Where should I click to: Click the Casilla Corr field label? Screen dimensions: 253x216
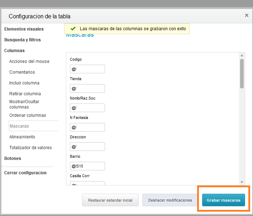80,176
